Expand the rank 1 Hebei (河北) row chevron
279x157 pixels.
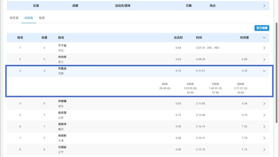(x=264, y=48)
